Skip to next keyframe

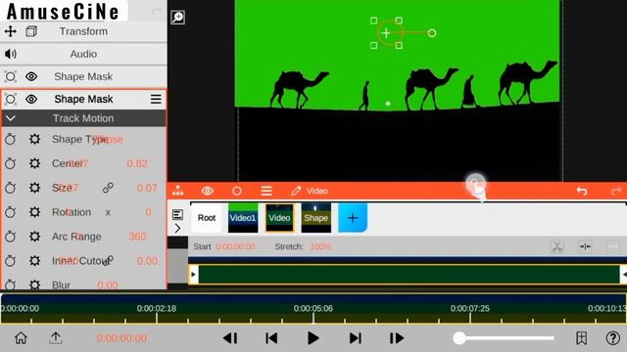click(355, 338)
